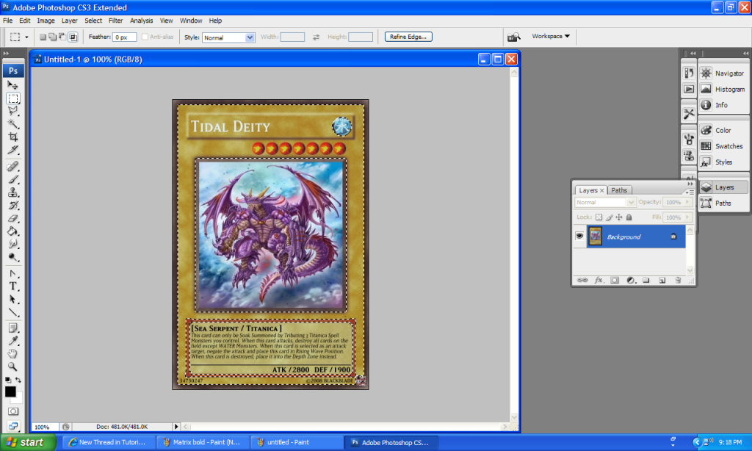Screen dimensions: 752x451
Task: Select the Move tool
Action: pos(13,85)
